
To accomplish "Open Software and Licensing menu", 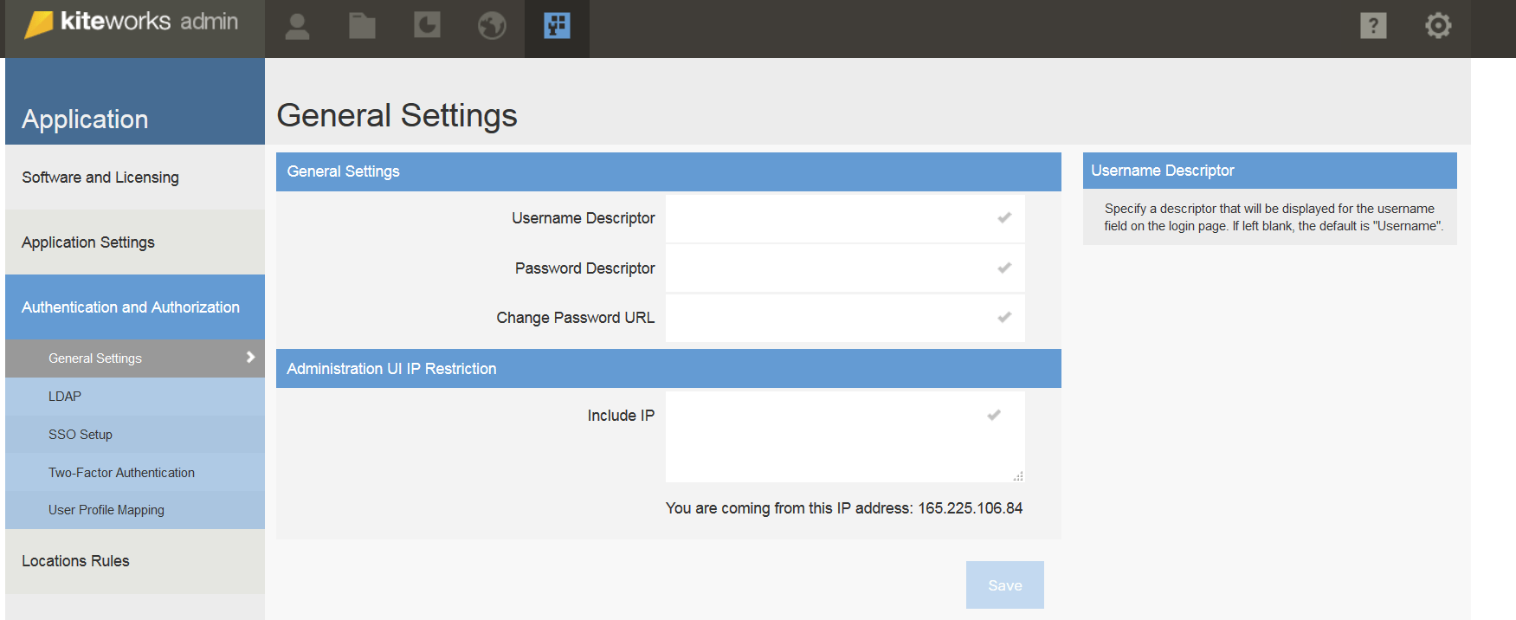I will [x=135, y=177].
